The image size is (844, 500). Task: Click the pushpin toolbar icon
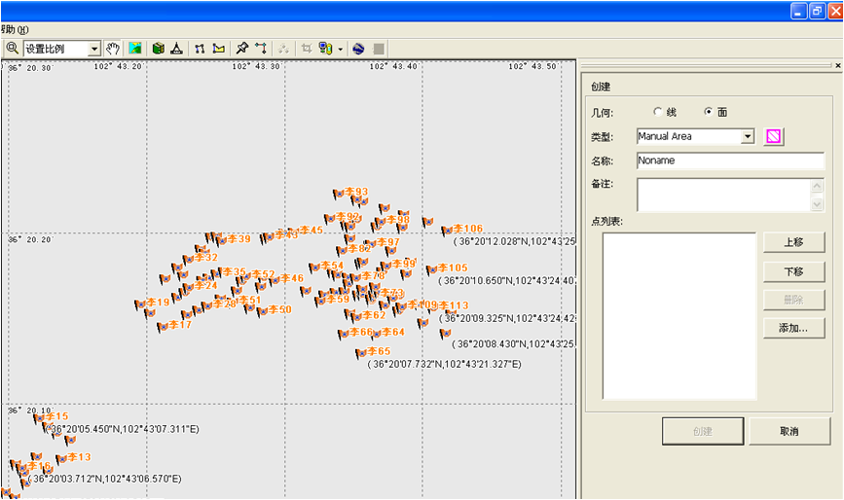point(242,48)
